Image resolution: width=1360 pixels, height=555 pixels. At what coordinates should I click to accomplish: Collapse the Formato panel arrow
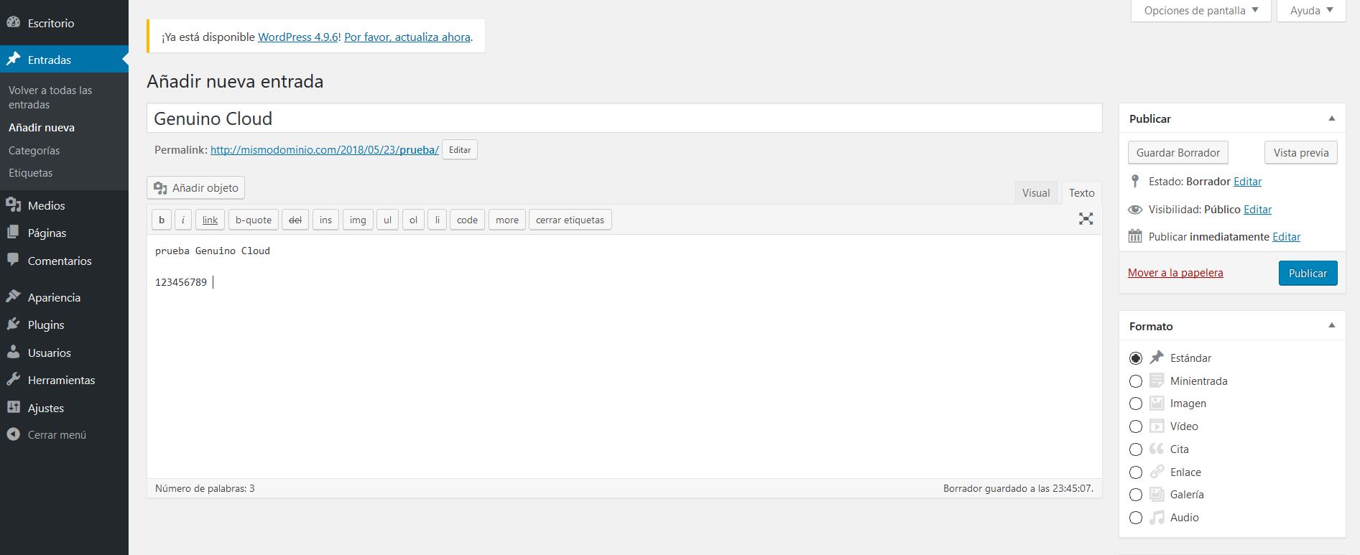1331,325
